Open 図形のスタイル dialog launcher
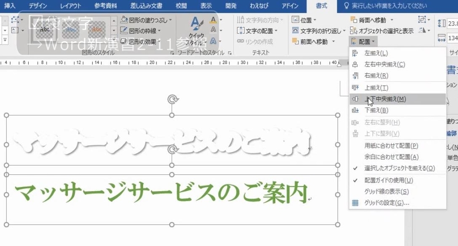The width and height of the screenshot is (458, 246). point(172,53)
